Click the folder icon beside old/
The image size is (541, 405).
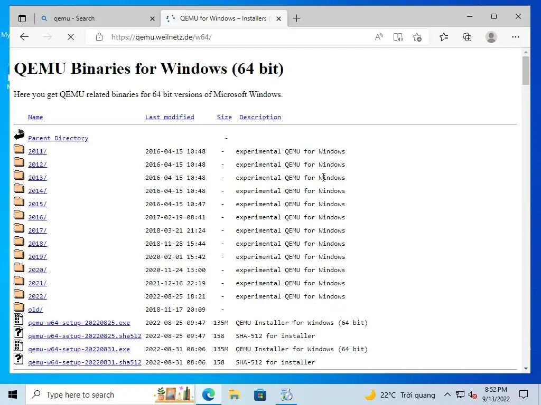[x=19, y=307]
